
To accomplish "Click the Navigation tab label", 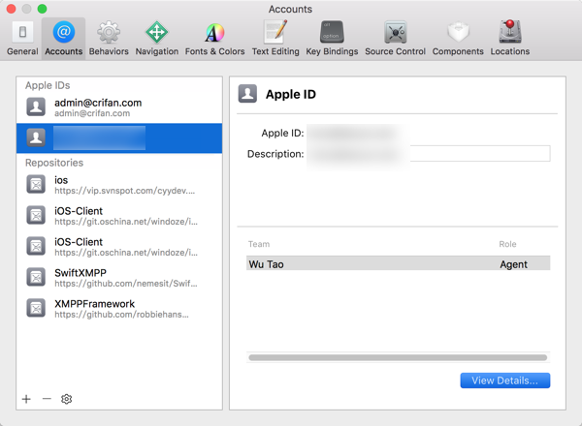I will pos(157,51).
